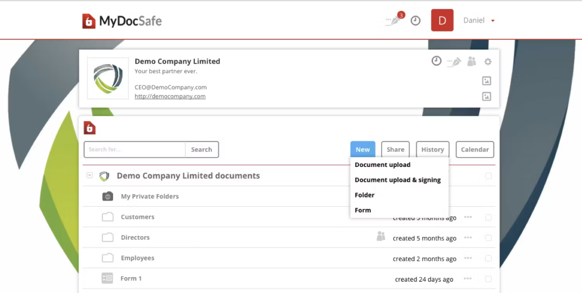The height and width of the screenshot is (293, 582).
Task: Choose Document upload & signing from menu
Action: tap(397, 180)
